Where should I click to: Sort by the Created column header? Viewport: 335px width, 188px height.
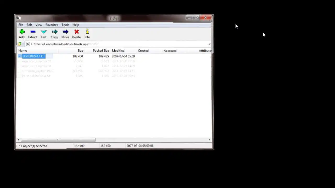click(150, 51)
